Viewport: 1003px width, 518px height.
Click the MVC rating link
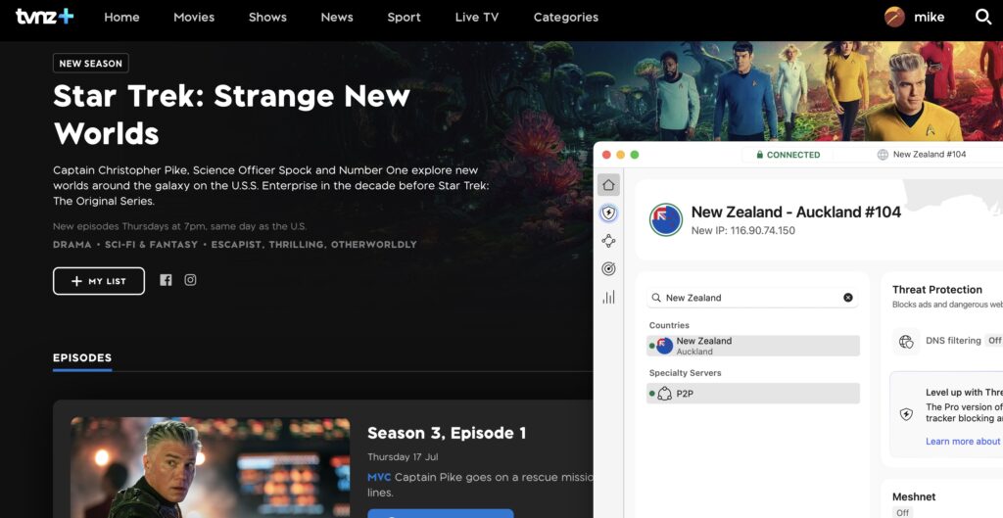coord(379,478)
